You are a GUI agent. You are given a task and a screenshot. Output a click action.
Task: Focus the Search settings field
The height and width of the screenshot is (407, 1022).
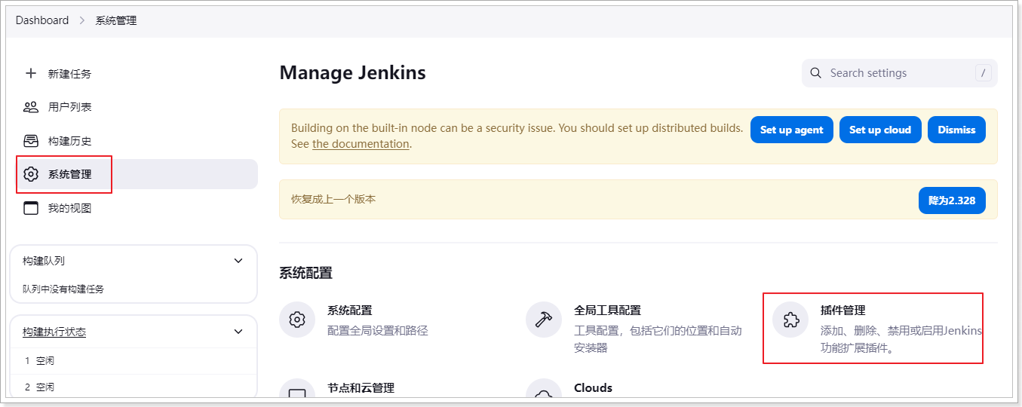(899, 73)
